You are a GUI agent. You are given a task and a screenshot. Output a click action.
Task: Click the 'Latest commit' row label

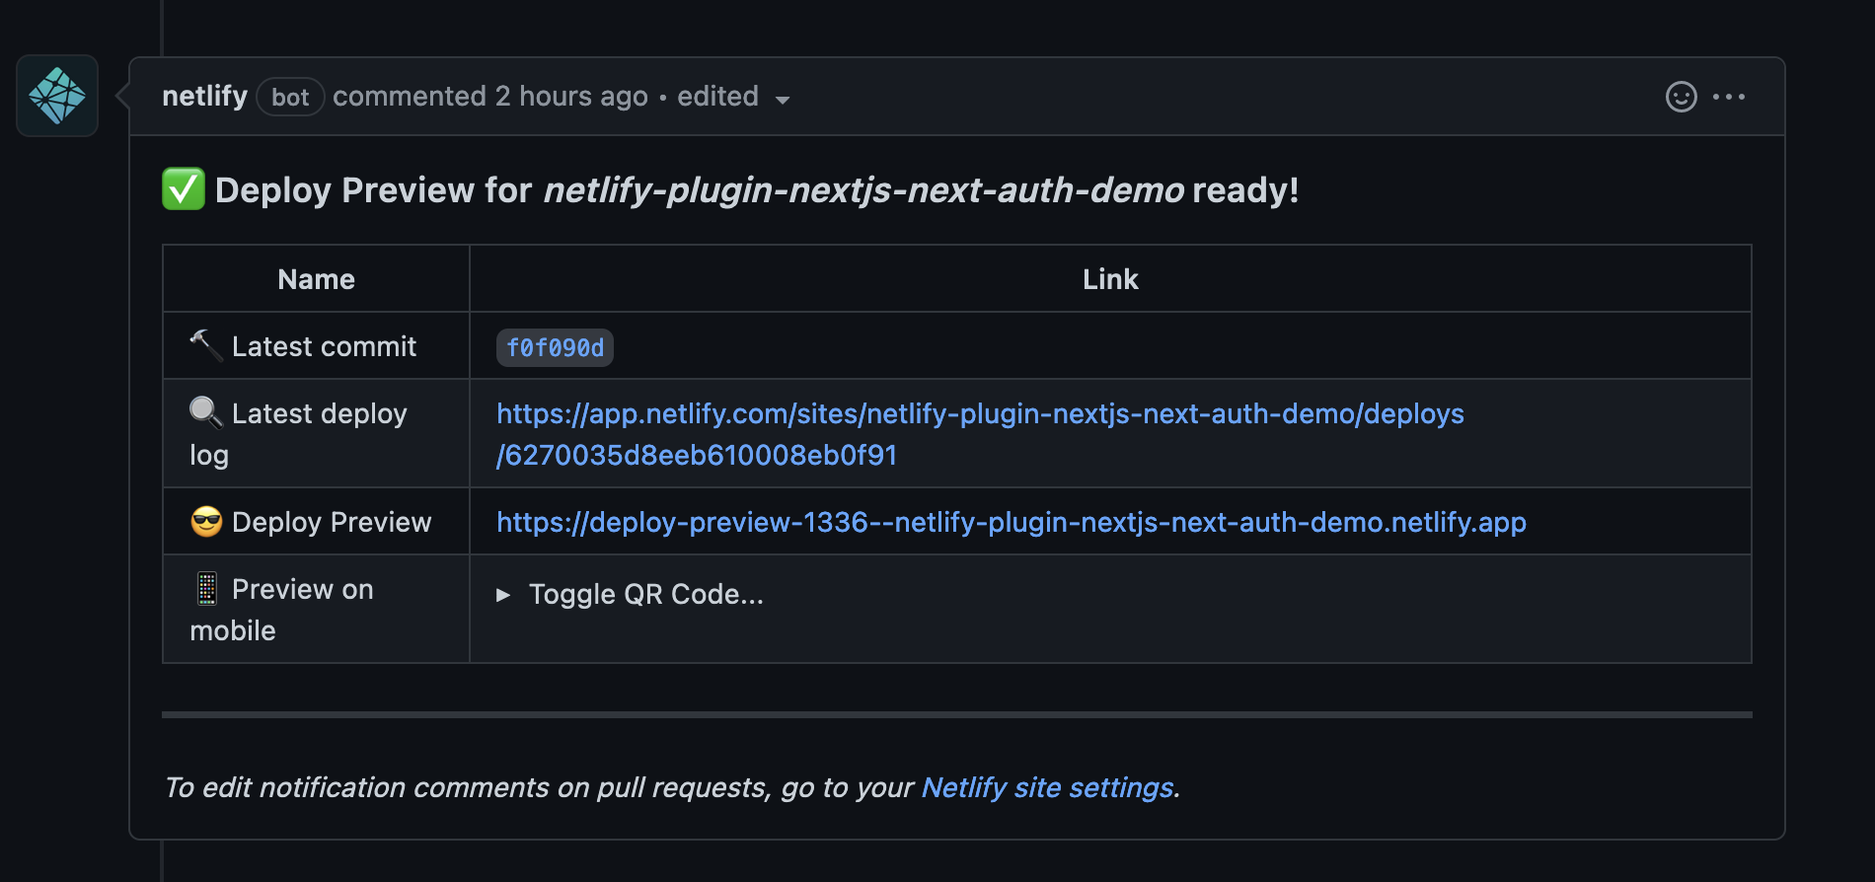coord(324,346)
